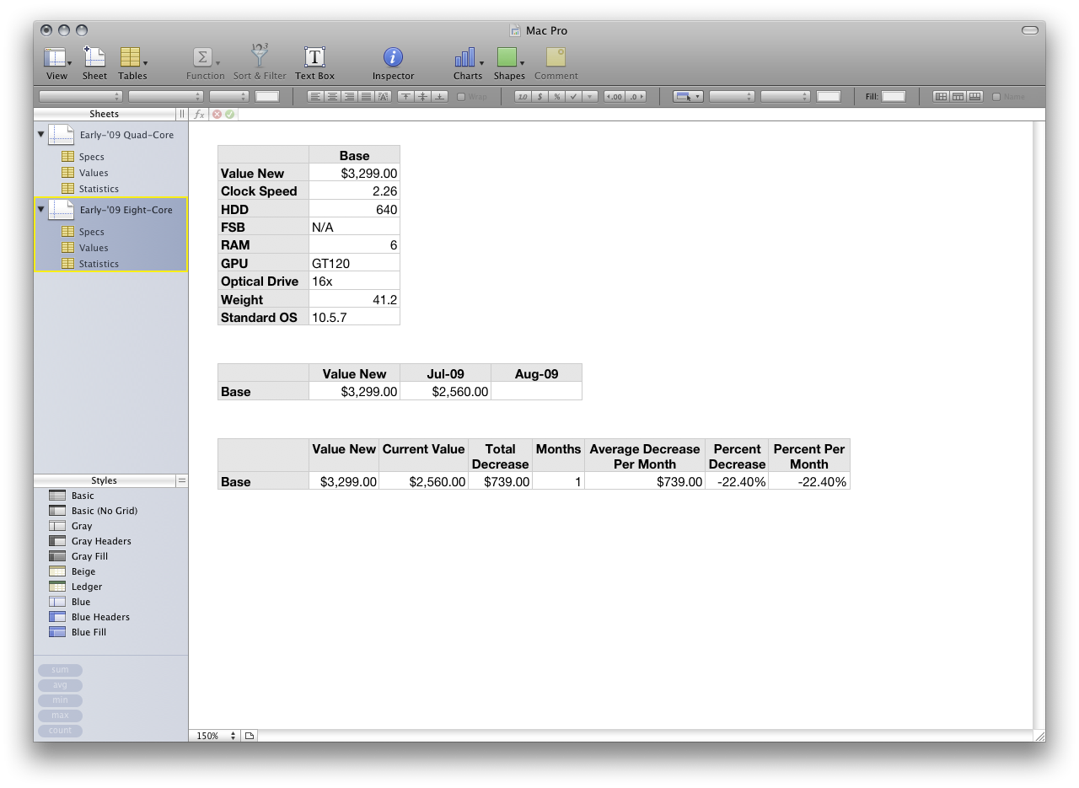Center text with the format bar button
Screen dimensions: 1079x788
[331, 97]
